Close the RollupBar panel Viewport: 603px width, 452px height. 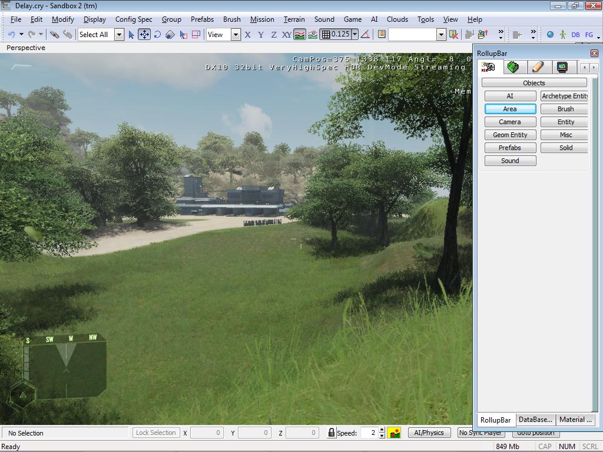click(x=594, y=54)
